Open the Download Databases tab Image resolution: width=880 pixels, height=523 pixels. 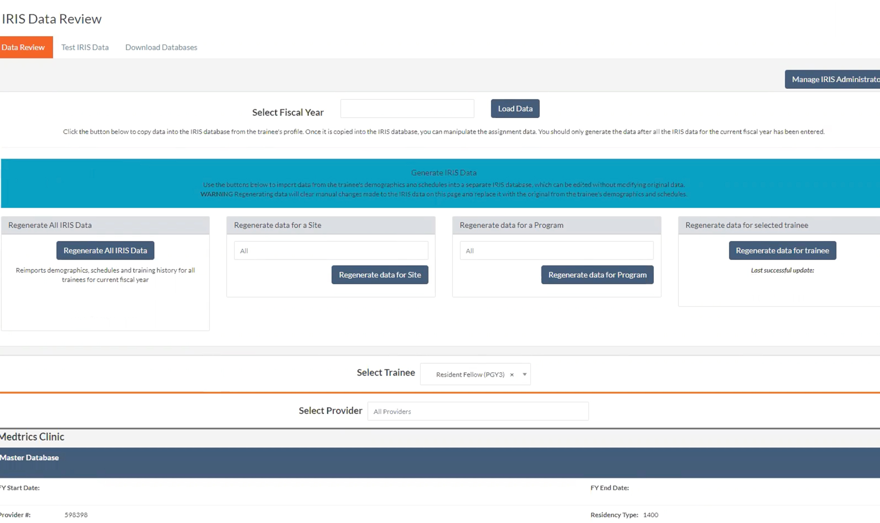click(x=161, y=47)
